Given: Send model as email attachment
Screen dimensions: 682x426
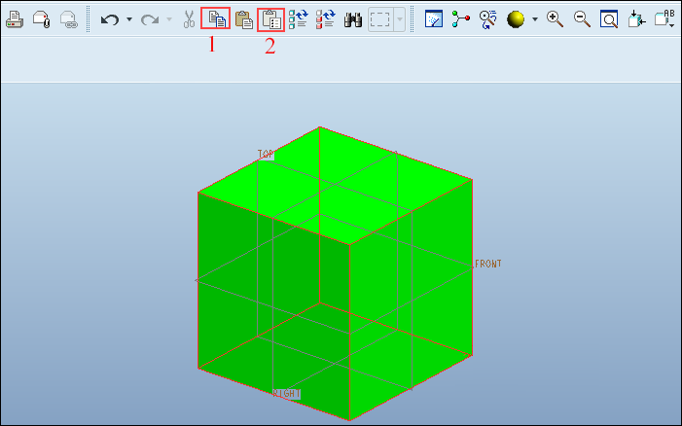Looking at the screenshot, I should [41, 19].
